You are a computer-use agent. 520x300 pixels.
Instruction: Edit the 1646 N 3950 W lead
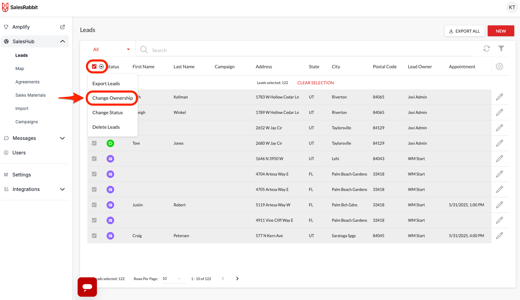click(x=499, y=159)
